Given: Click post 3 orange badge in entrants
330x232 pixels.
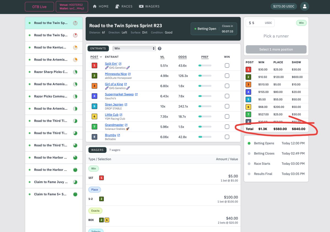Looking at the screenshot, I should point(94,86).
